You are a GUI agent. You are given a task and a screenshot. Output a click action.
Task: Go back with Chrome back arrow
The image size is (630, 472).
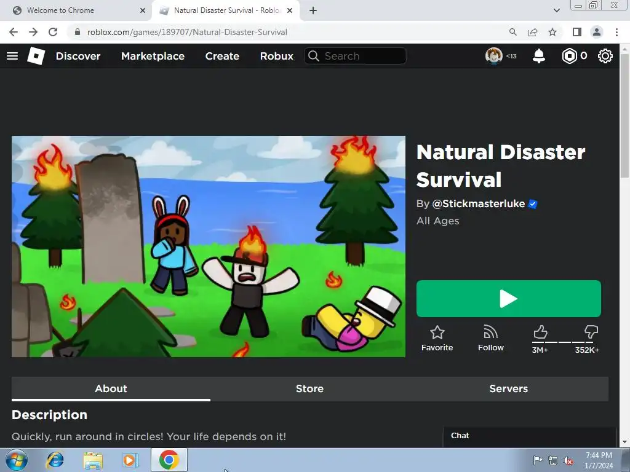point(14,32)
